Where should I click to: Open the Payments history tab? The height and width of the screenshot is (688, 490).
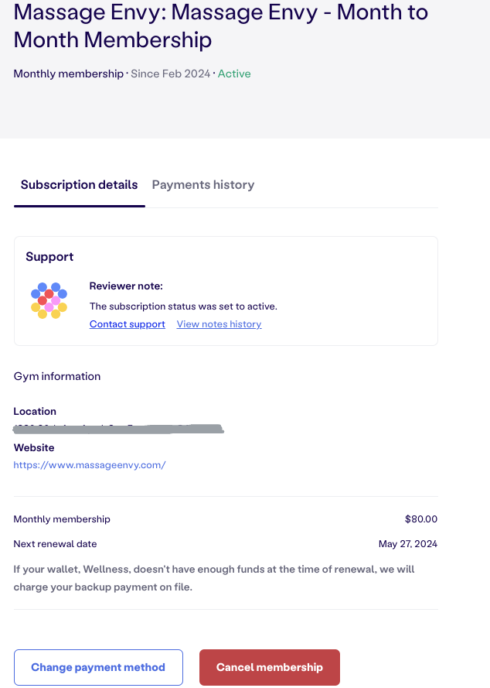tap(203, 185)
